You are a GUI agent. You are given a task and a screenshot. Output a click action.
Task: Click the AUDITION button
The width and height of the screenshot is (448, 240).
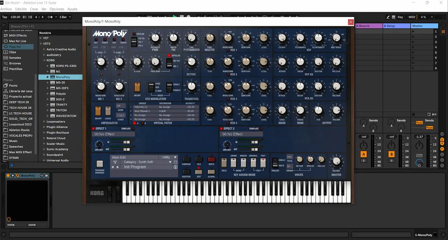point(186,172)
